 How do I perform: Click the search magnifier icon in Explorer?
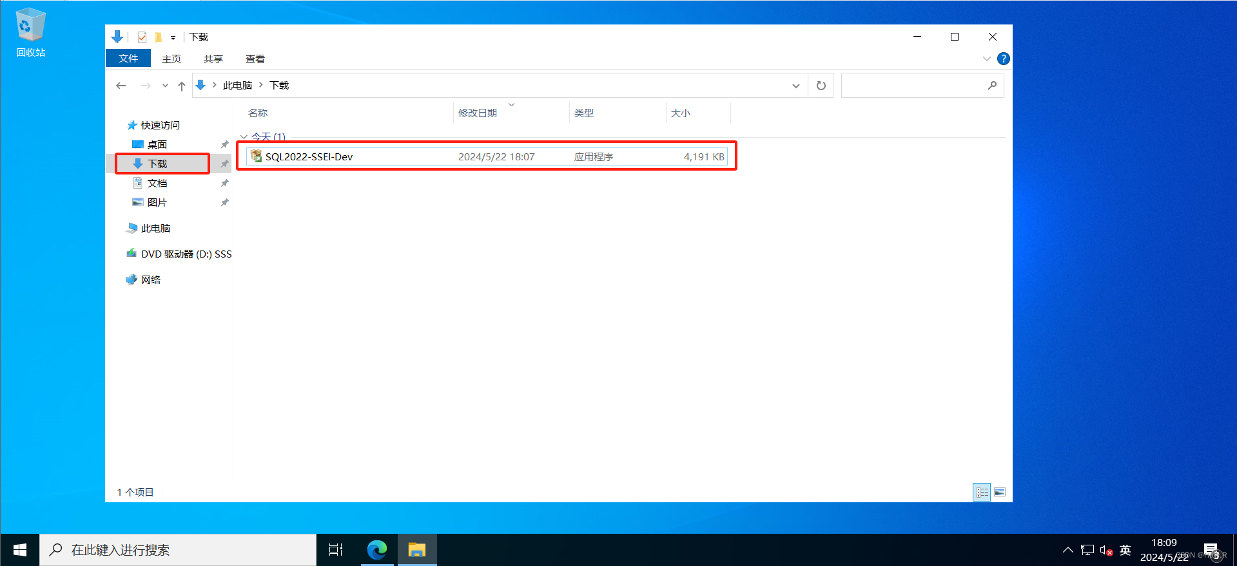(x=993, y=86)
